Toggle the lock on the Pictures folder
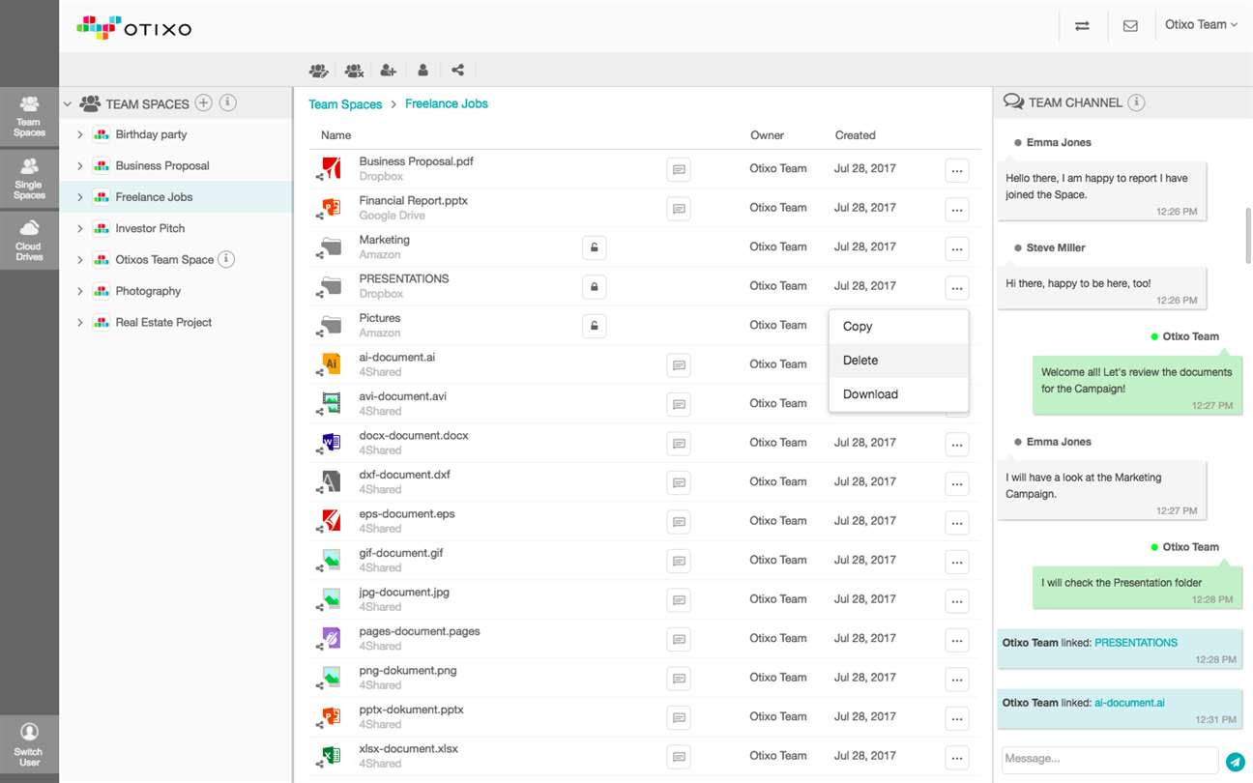 click(x=594, y=326)
